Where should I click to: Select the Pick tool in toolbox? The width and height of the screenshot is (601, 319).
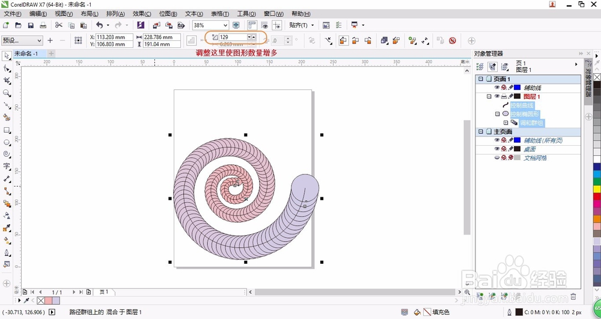pyautogui.click(x=7, y=56)
